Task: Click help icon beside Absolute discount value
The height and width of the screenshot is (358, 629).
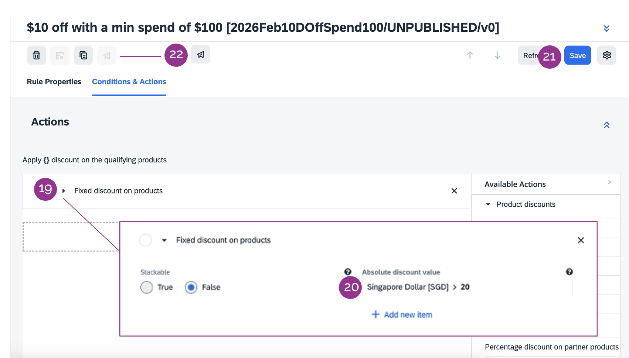Action: coord(569,272)
